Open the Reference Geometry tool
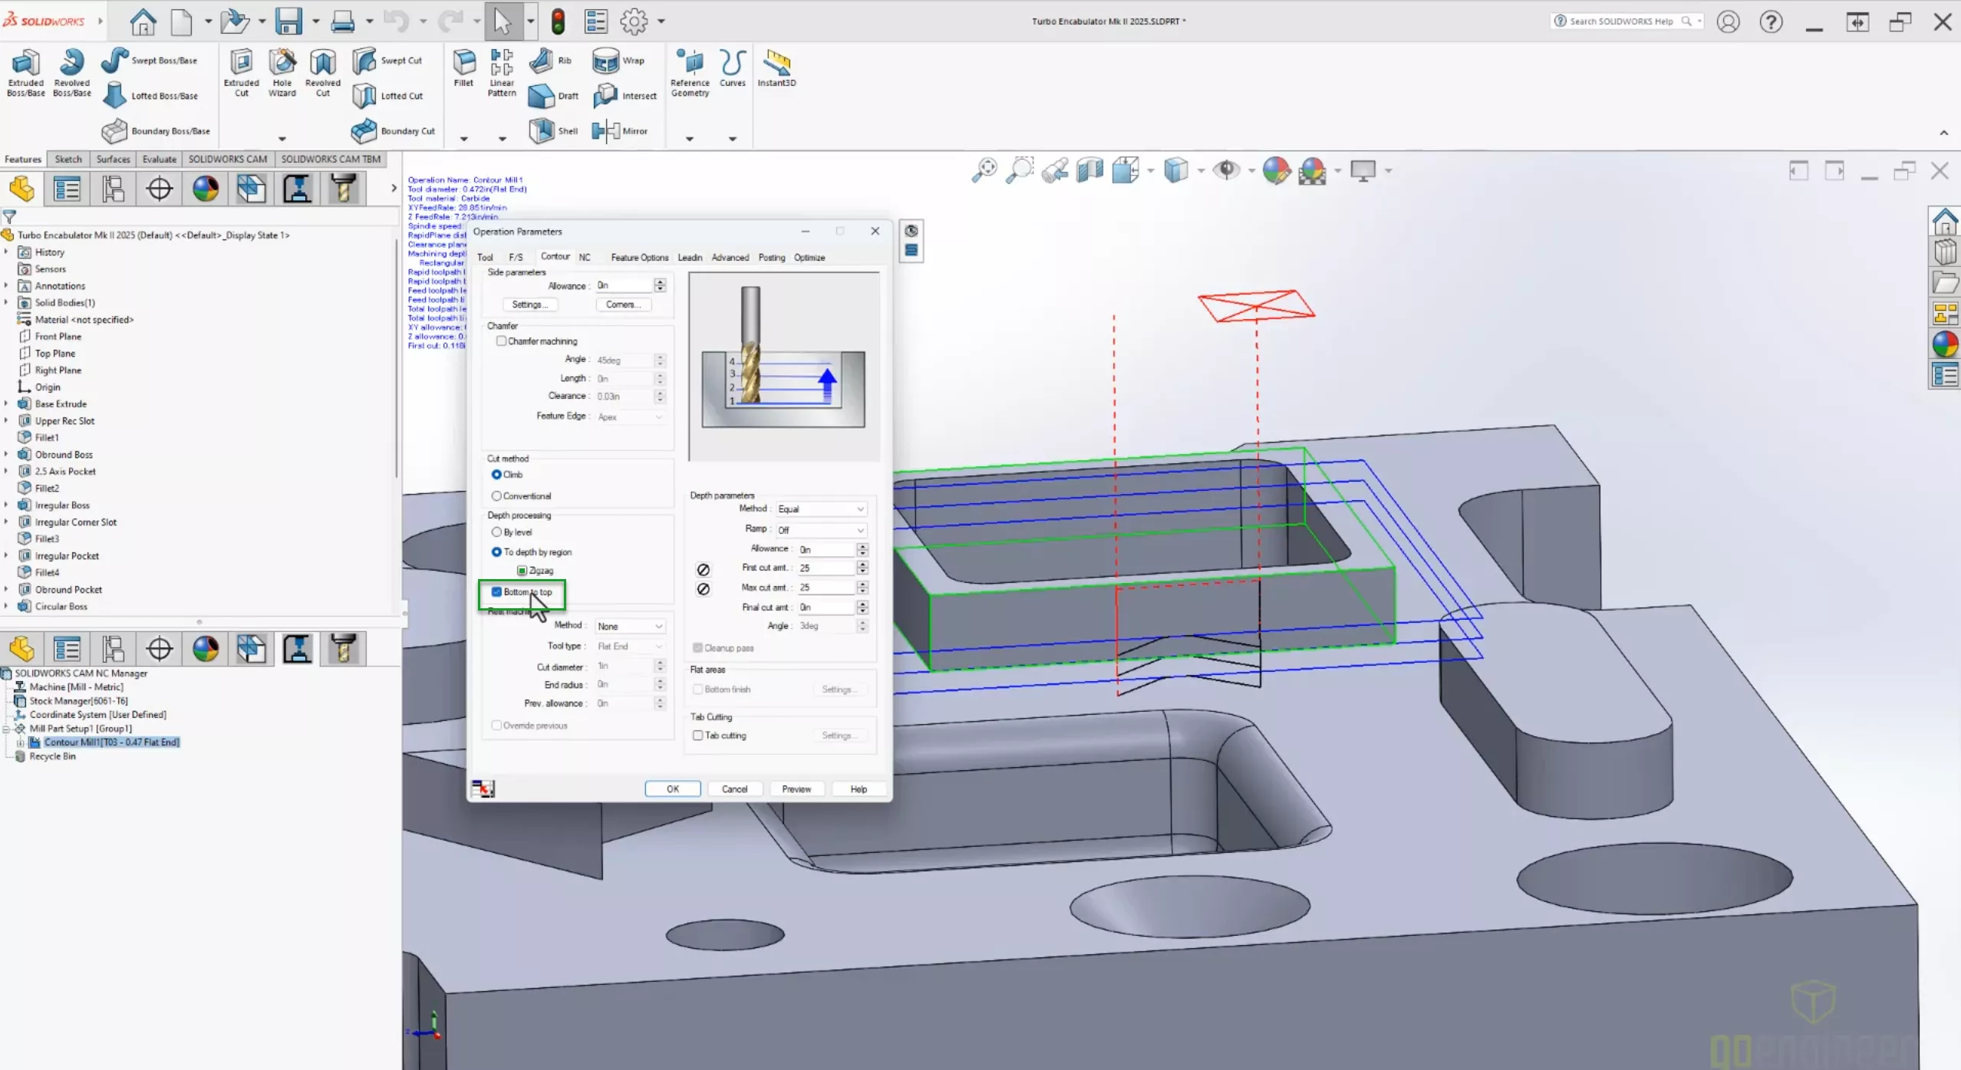 pos(690,73)
